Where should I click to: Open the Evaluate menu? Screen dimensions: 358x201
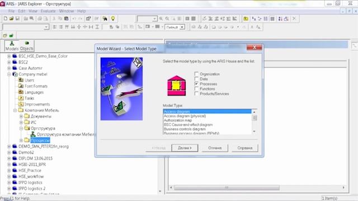(x=48, y=11)
